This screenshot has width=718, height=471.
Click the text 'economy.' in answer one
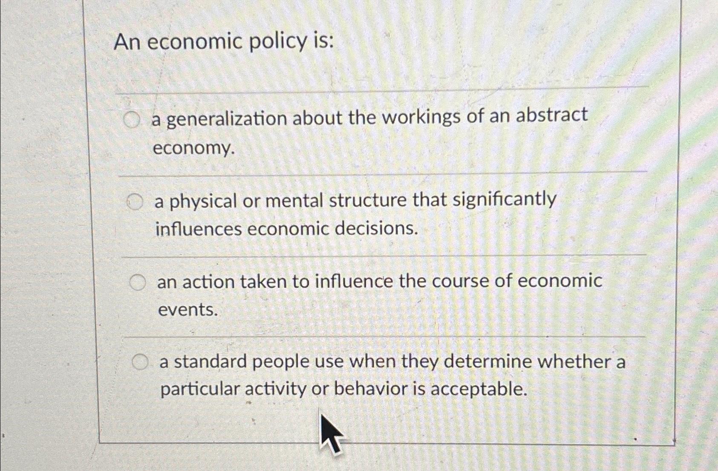coord(195,149)
